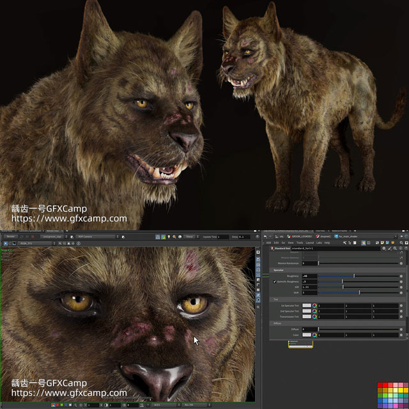Open the Tools menu
This screenshot has height=409, width=409.
pyautogui.click(x=300, y=243)
